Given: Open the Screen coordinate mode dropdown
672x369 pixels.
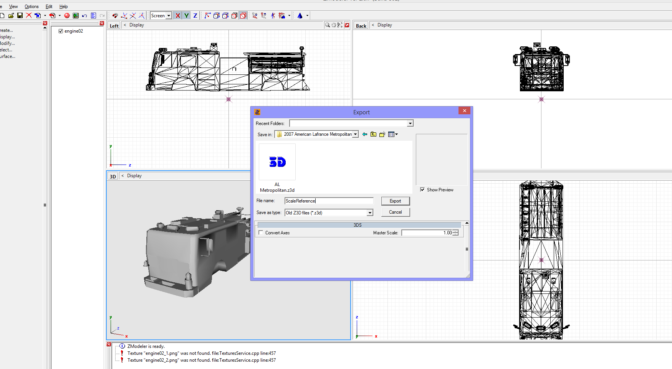Looking at the screenshot, I should [x=168, y=15].
